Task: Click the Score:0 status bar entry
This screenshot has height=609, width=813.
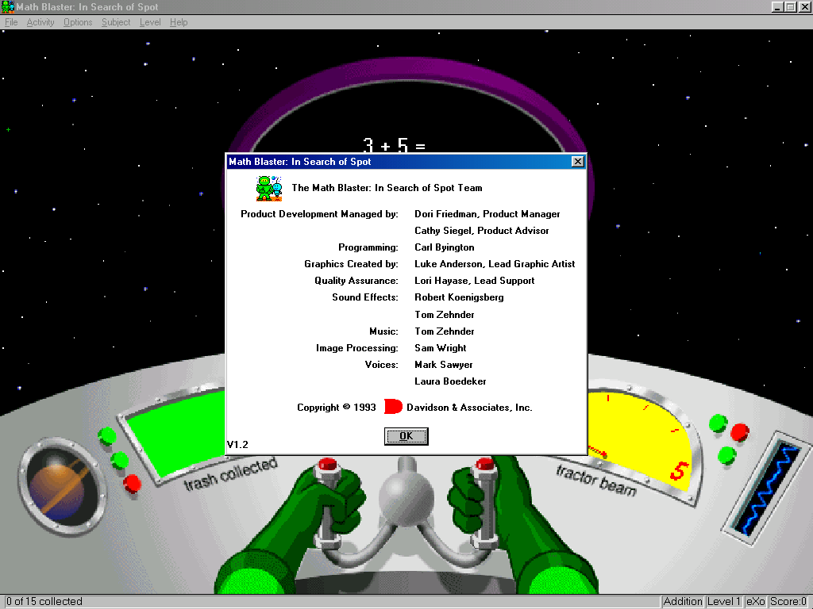Action: click(788, 601)
